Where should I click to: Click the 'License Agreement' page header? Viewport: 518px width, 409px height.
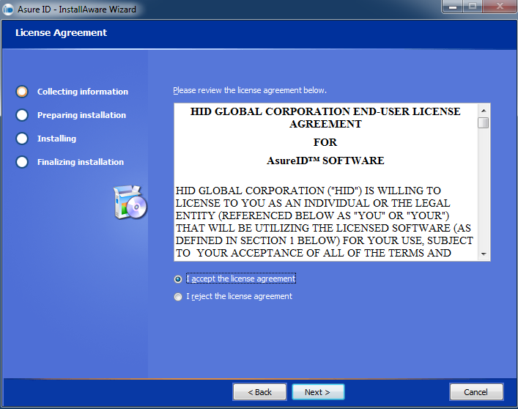61,33
